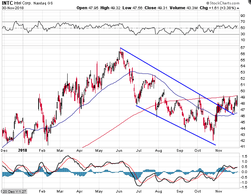Click the RSI axis label 90
The image size is (251, 194).
coord(243,16)
